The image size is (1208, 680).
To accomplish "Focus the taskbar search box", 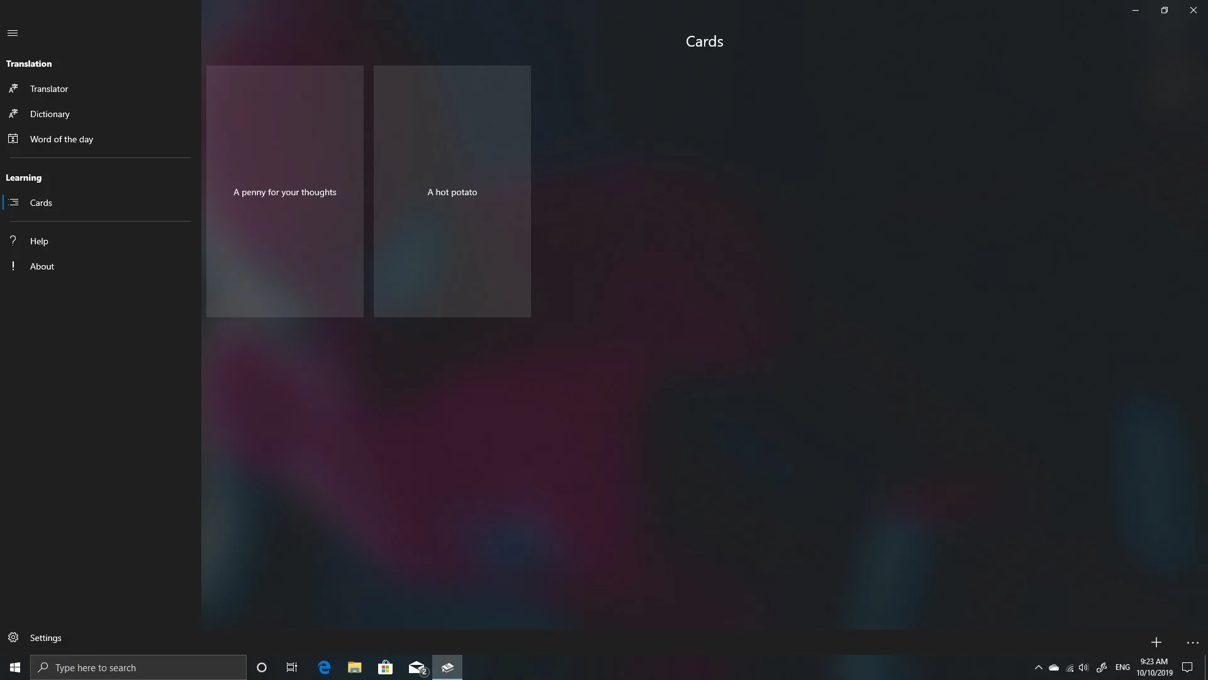I will [x=138, y=667].
